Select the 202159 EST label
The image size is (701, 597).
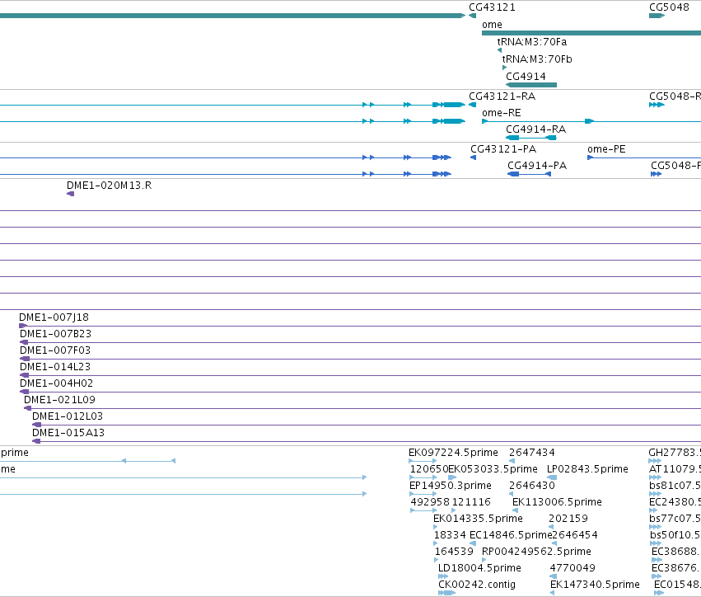(x=568, y=519)
